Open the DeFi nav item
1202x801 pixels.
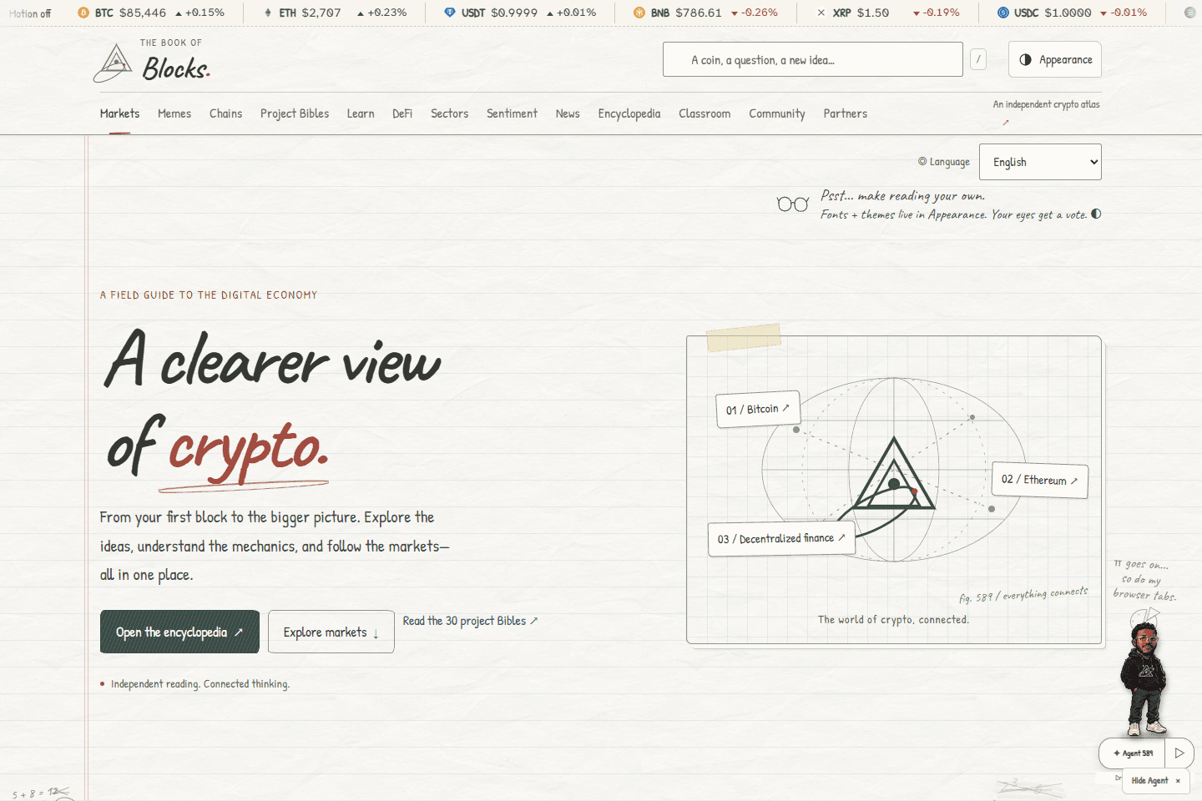(402, 113)
